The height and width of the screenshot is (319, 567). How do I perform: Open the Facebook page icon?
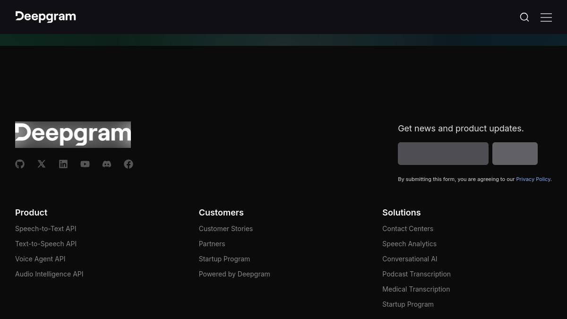point(129,164)
